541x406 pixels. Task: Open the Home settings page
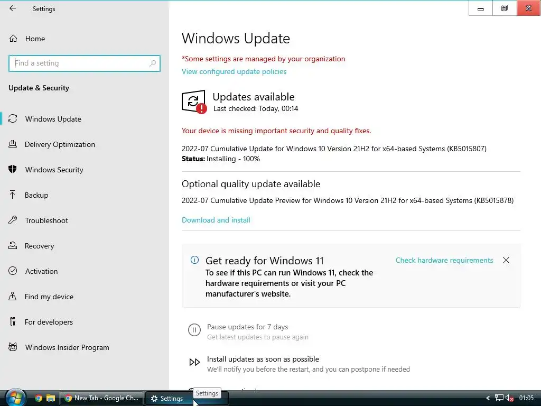point(35,39)
